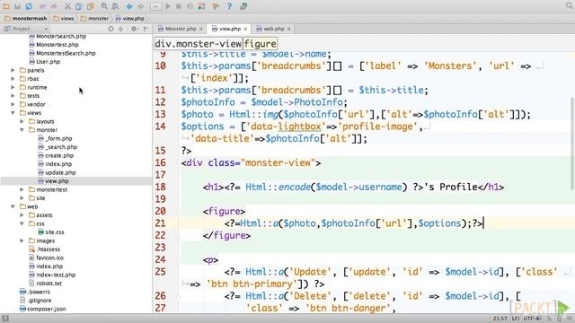The width and height of the screenshot is (575, 323).
Task: Select composer.json in project tree
Action: point(42,309)
